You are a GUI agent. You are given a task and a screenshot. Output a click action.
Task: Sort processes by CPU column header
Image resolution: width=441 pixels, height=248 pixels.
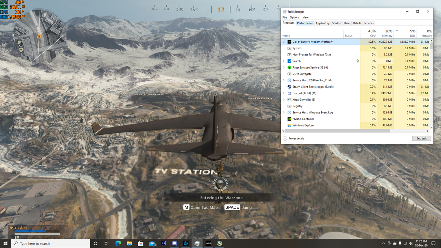369,33
